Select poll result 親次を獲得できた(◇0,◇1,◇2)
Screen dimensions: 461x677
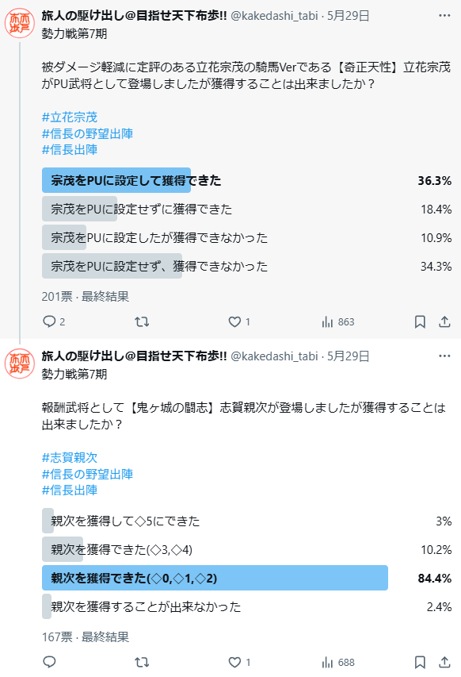tap(246, 578)
